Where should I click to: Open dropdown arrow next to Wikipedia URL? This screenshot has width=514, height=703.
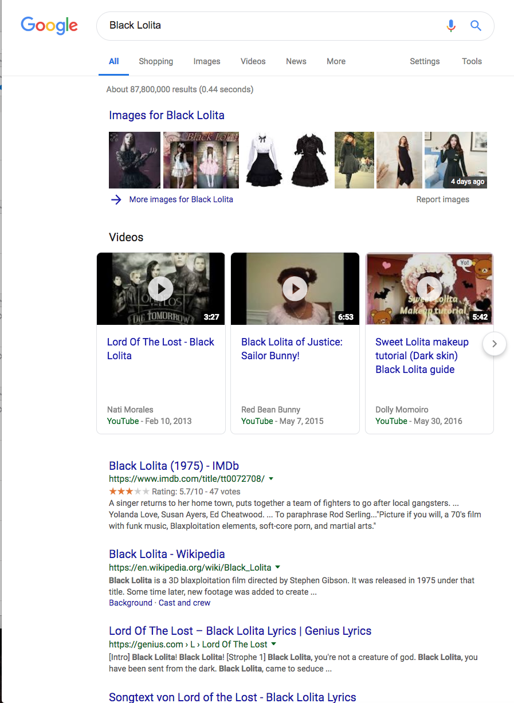[x=277, y=567]
